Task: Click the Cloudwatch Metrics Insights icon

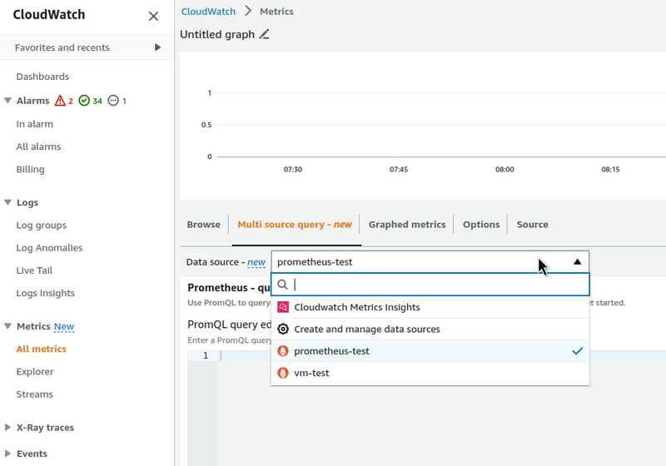Action: pyautogui.click(x=283, y=307)
